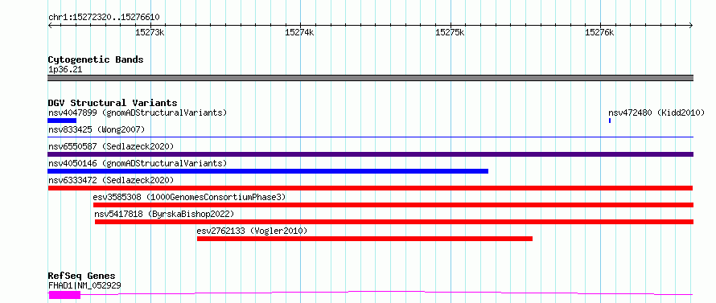The height and width of the screenshot is (303, 716).
Task: Click the thin blue nsv833425 variant line
Action: point(370,137)
